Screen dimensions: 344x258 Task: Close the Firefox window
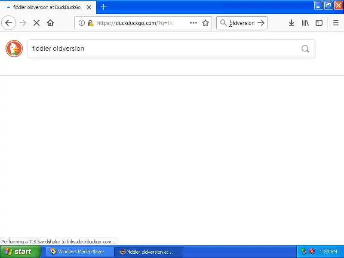[338, 6]
